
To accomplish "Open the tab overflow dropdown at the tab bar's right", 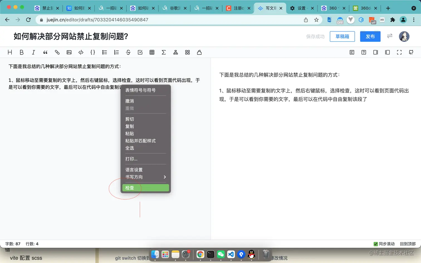I will pos(412,8).
